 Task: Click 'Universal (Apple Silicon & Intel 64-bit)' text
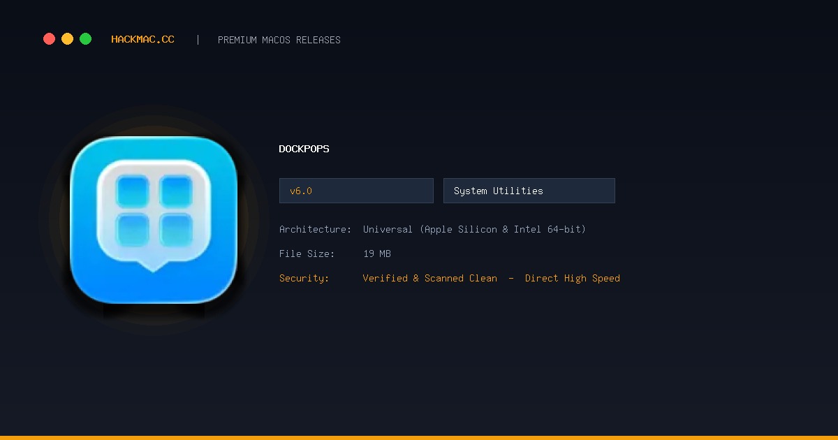point(474,229)
